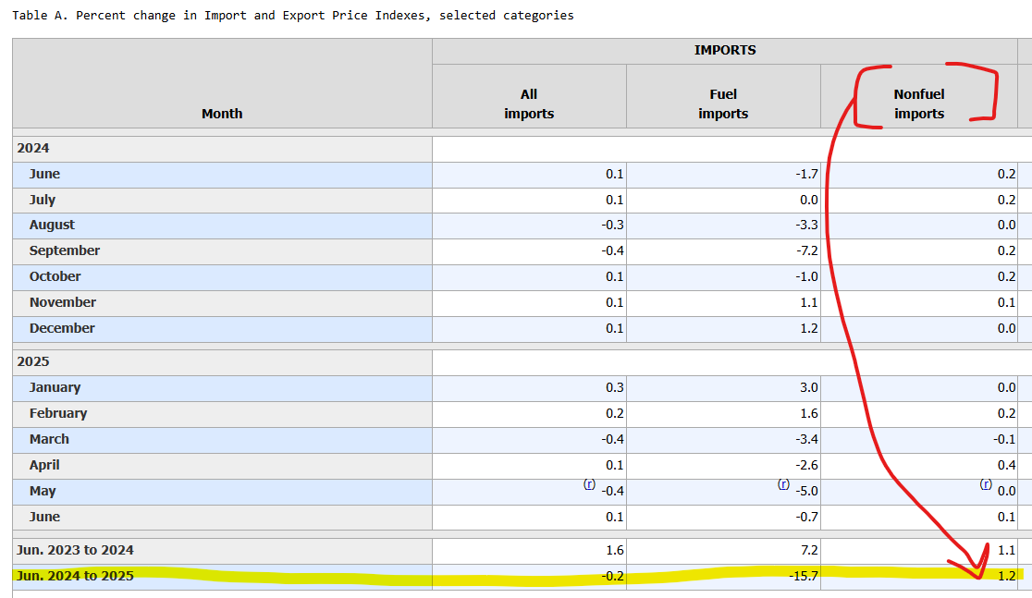Select the 0.4 Nonfuel imports value in April row
1032x598 pixels.
tap(1006, 465)
